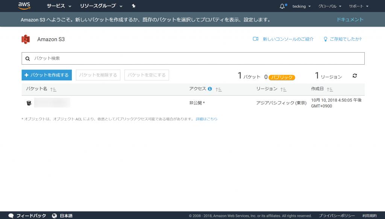This screenshot has width=385, height=219.
Task: Open the サポート dropdown menu
Action: (359, 6)
